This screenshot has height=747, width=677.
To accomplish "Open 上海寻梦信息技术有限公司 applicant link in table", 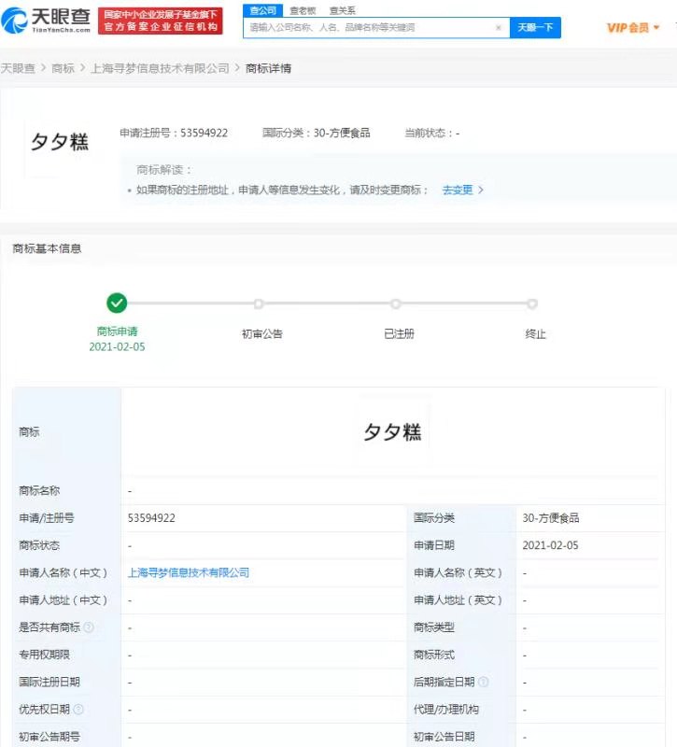I will [x=189, y=572].
